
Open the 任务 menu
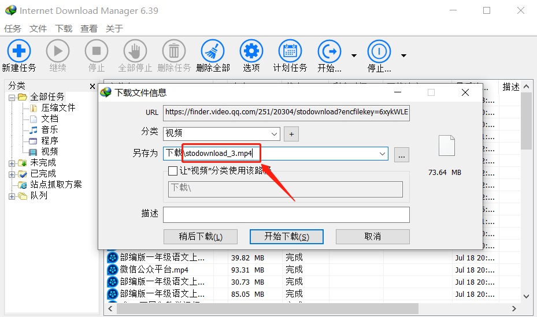[x=13, y=28]
